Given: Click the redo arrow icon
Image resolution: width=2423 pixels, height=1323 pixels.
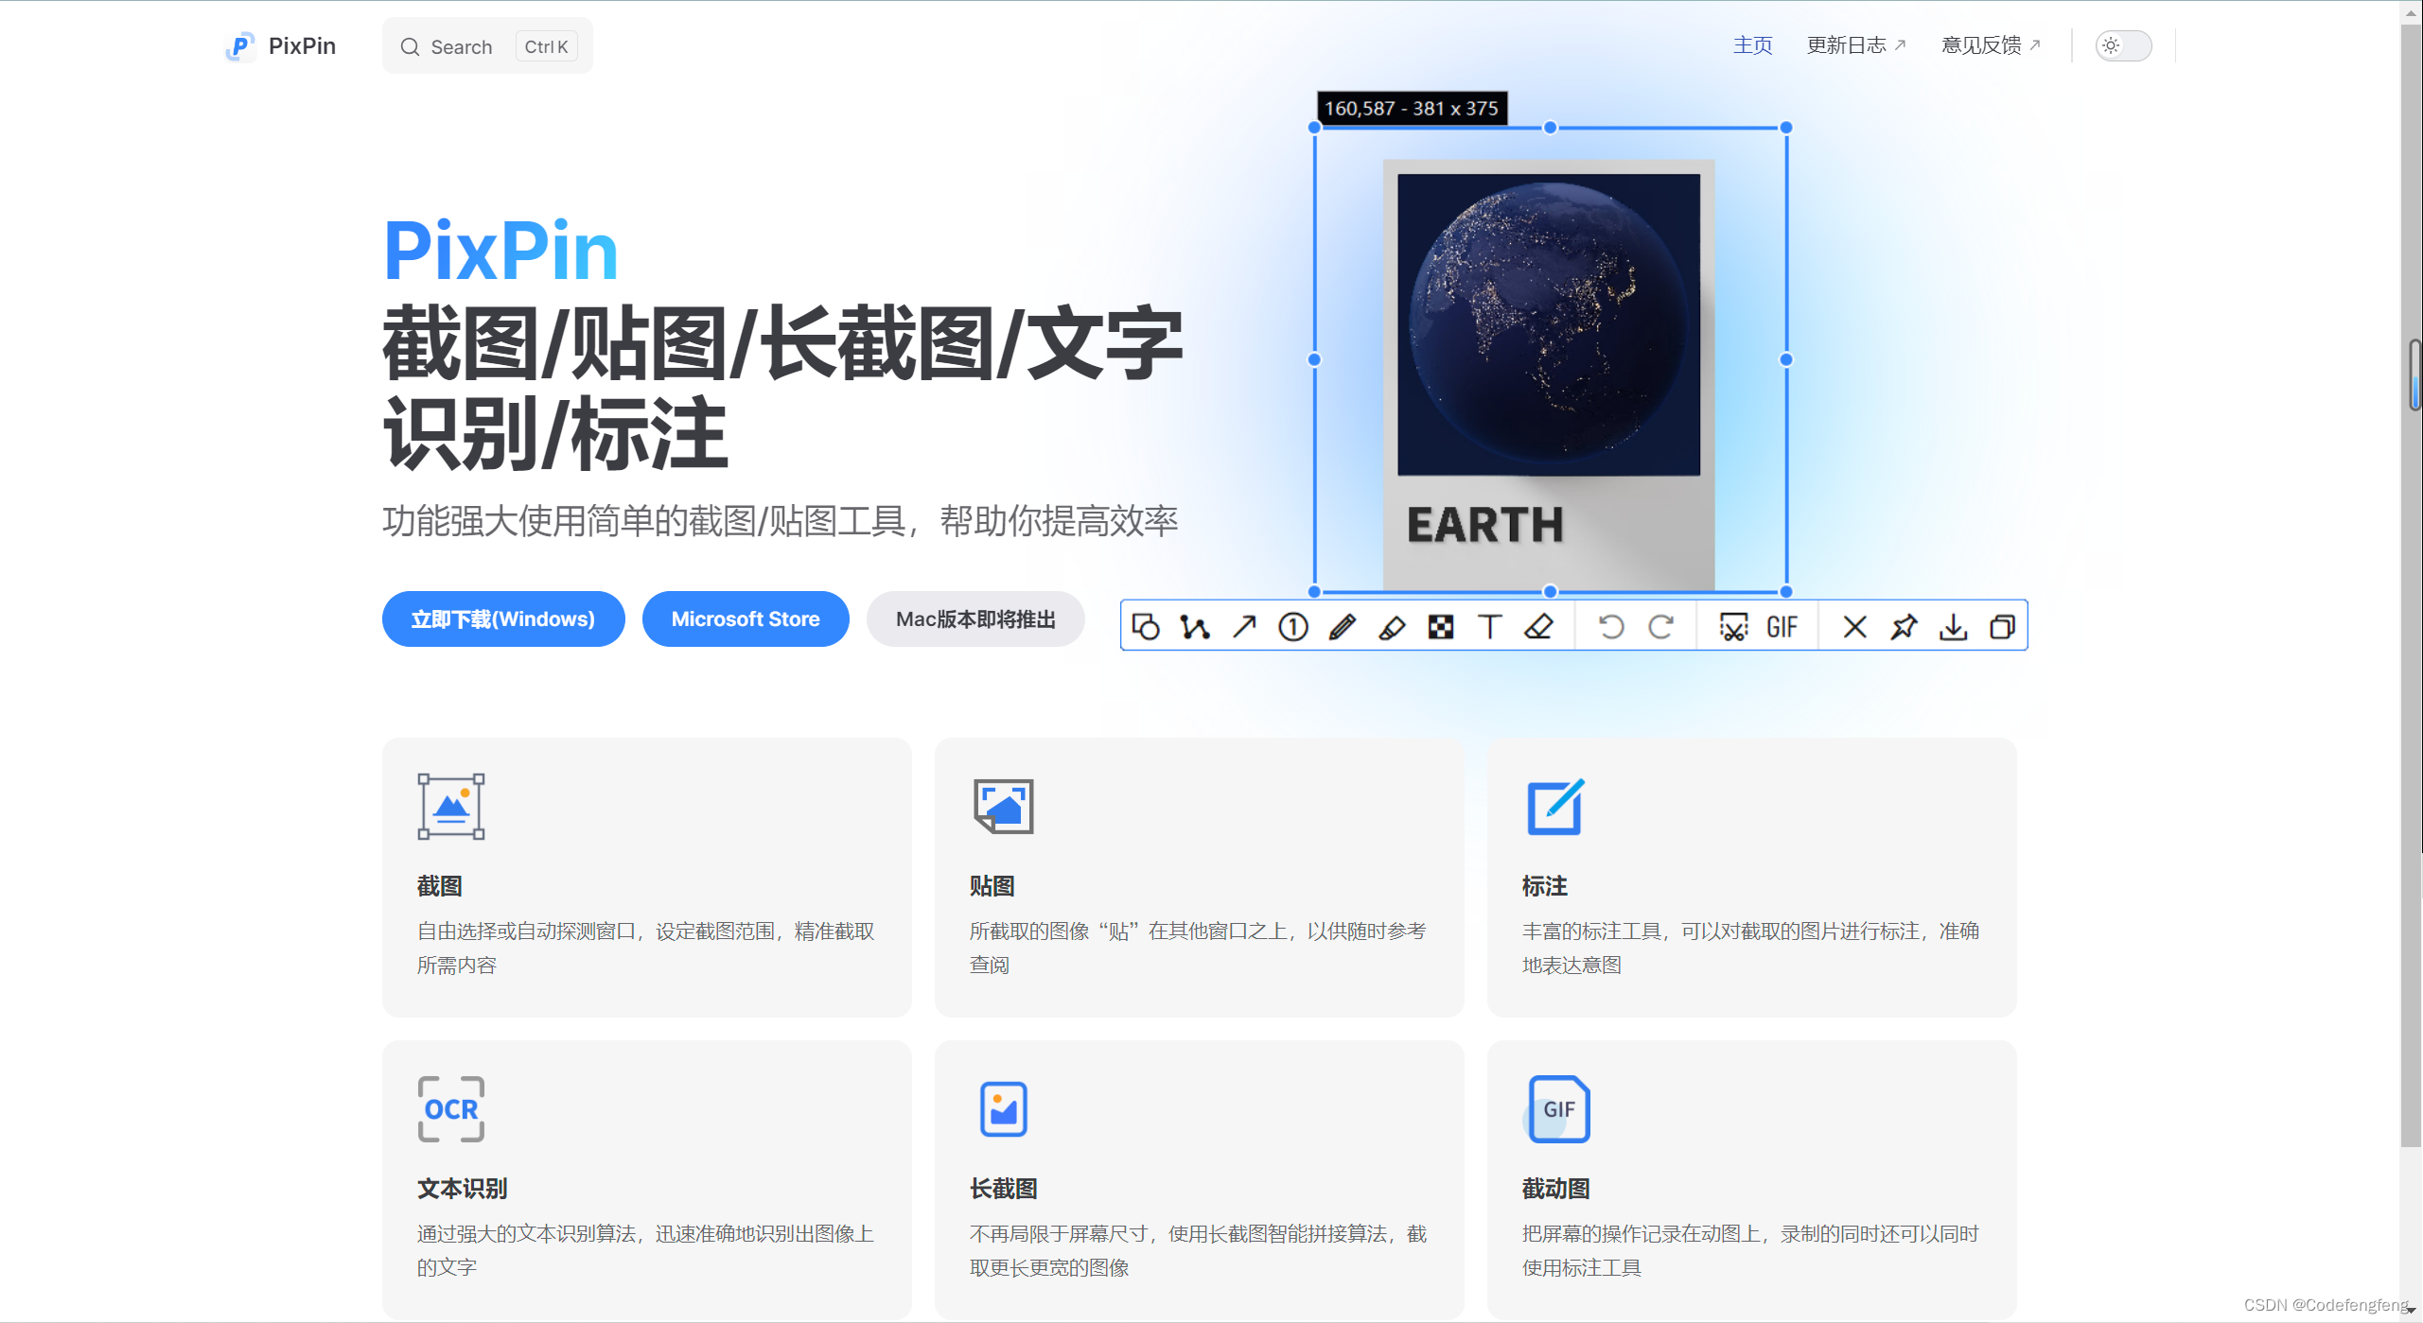Looking at the screenshot, I should [1660, 627].
